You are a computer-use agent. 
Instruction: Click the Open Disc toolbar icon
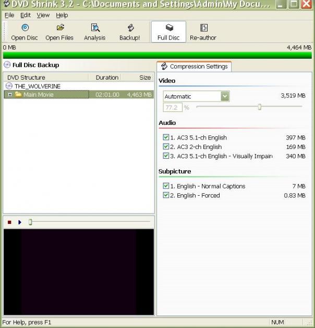coord(25,28)
